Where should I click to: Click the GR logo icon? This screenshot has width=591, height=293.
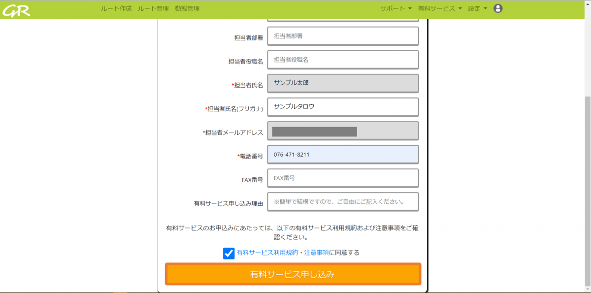(x=17, y=9)
